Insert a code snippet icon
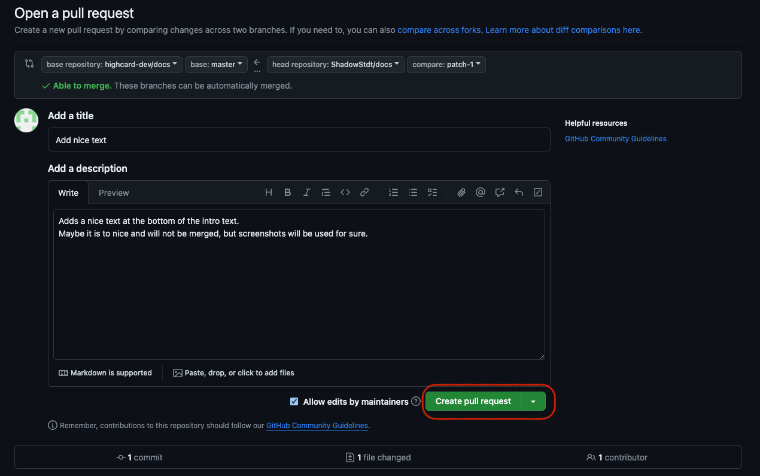Screen dimensions: 760x476 tap(345, 192)
